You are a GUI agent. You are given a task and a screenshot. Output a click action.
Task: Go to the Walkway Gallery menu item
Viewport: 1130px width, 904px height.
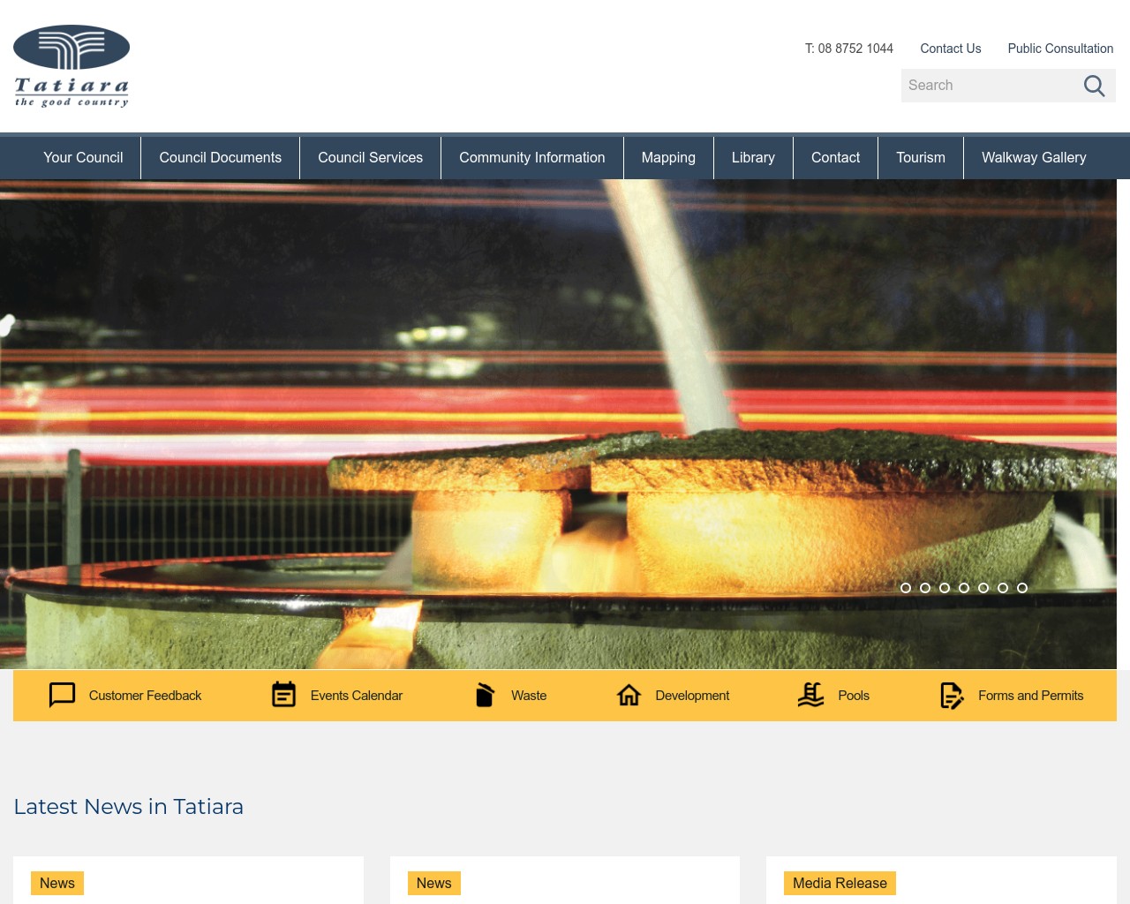[1034, 158]
